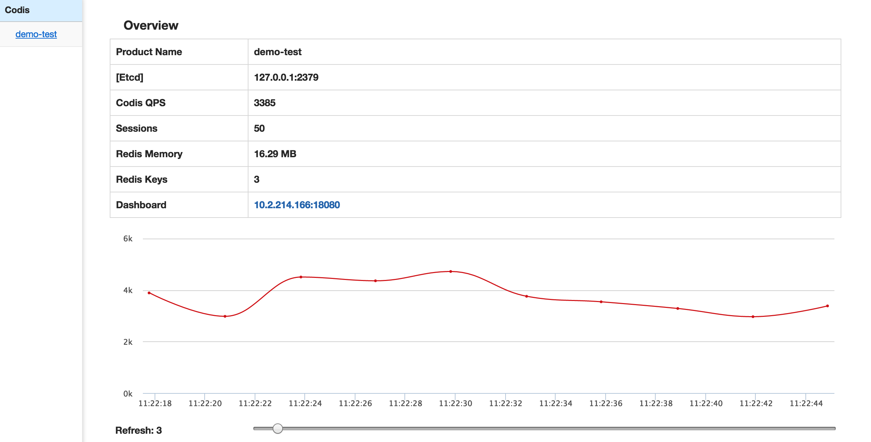This screenshot has width=871, height=442.
Task: Open the demo-test sidebar link
Action: tap(36, 34)
